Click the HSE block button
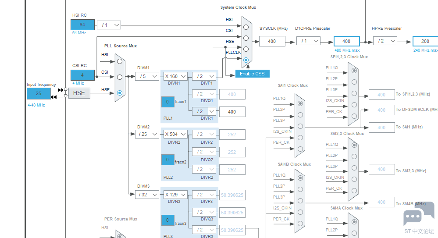 click(79, 93)
